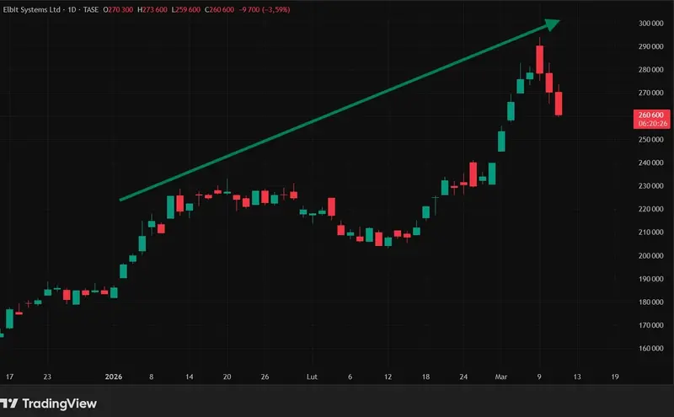Click the tallest red candle near 290 000
The width and height of the screenshot is (674, 417).
click(x=540, y=59)
